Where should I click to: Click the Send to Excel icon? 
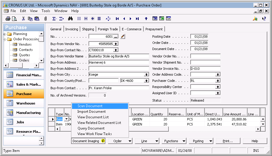coord(162,18)
